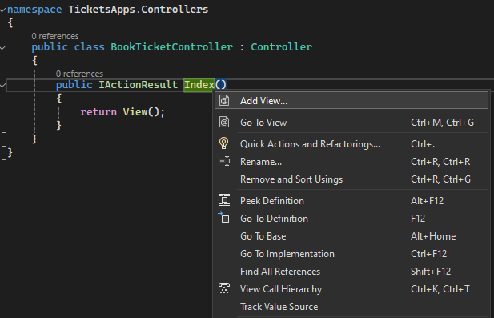The image size is (494, 318).
Task: Select Go To View menu entry
Action: coord(351,123)
